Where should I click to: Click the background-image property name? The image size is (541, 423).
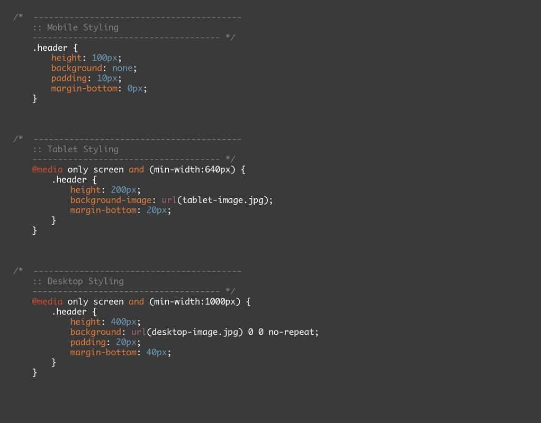pyautogui.click(x=110, y=200)
